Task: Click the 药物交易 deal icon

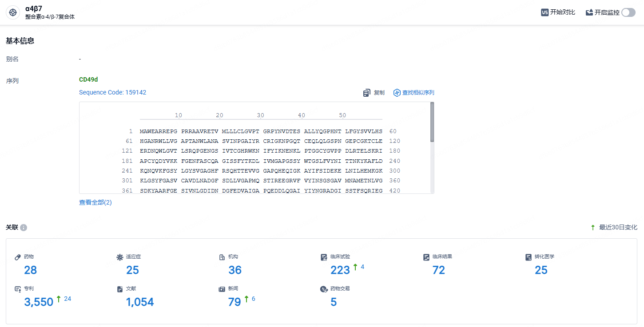Action: point(324,289)
